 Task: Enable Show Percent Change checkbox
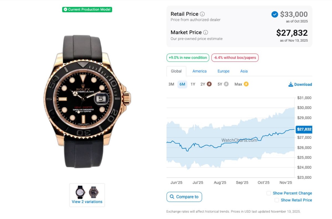tap(269, 193)
